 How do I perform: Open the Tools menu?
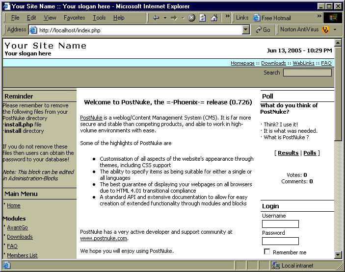(x=99, y=18)
